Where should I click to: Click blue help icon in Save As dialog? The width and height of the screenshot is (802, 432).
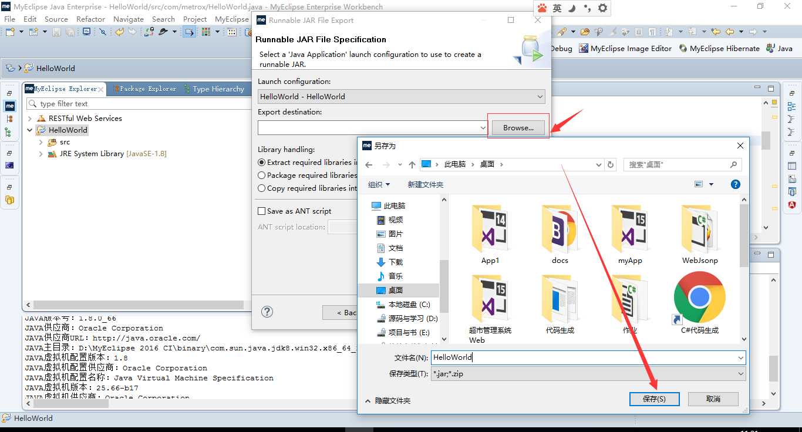pyautogui.click(x=736, y=184)
